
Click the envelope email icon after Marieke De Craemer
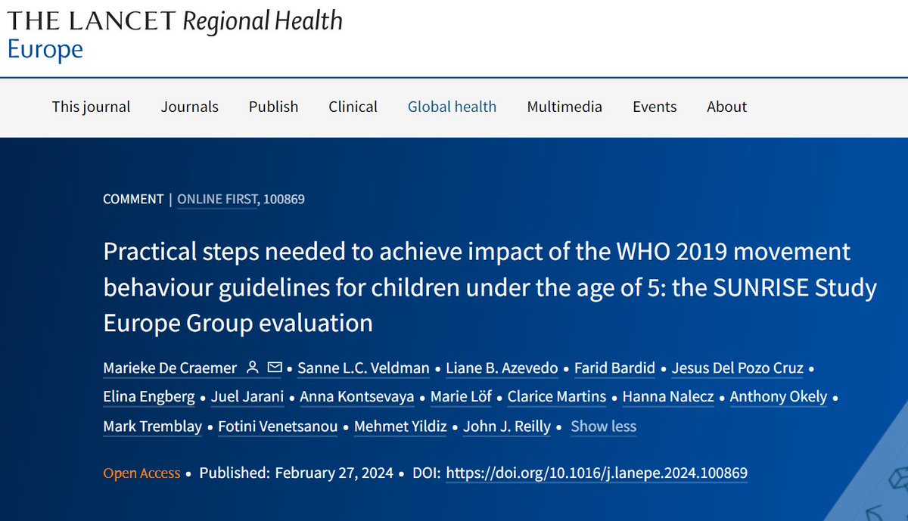(x=275, y=368)
